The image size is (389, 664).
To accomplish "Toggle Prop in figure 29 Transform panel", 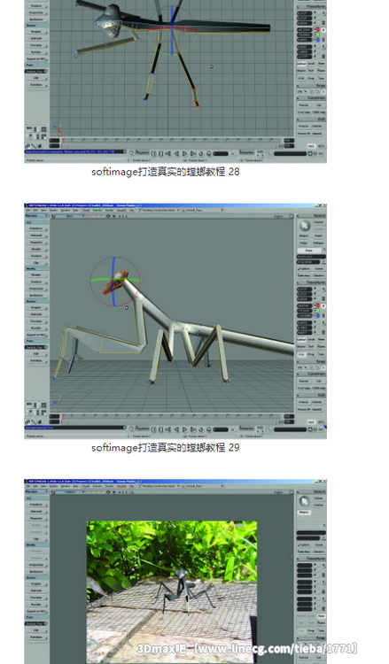I will (311, 354).
